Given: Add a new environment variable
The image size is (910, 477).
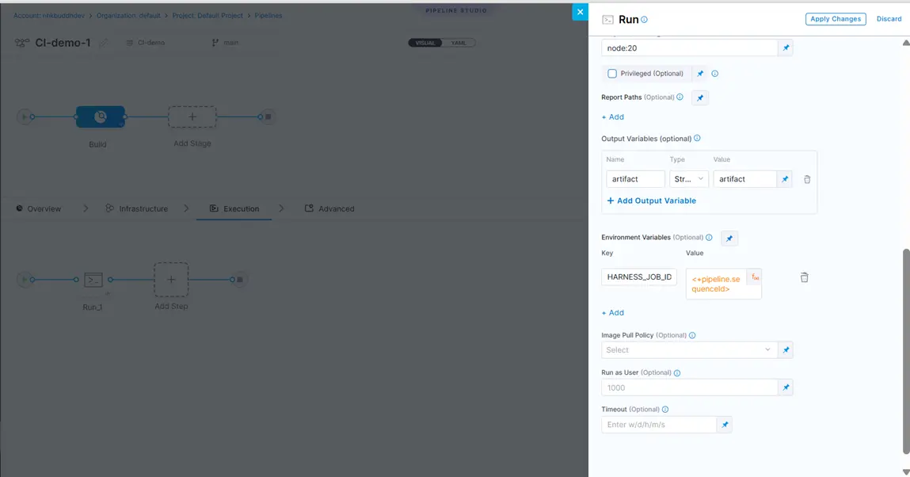Looking at the screenshot, I should [x=613, y=313].
